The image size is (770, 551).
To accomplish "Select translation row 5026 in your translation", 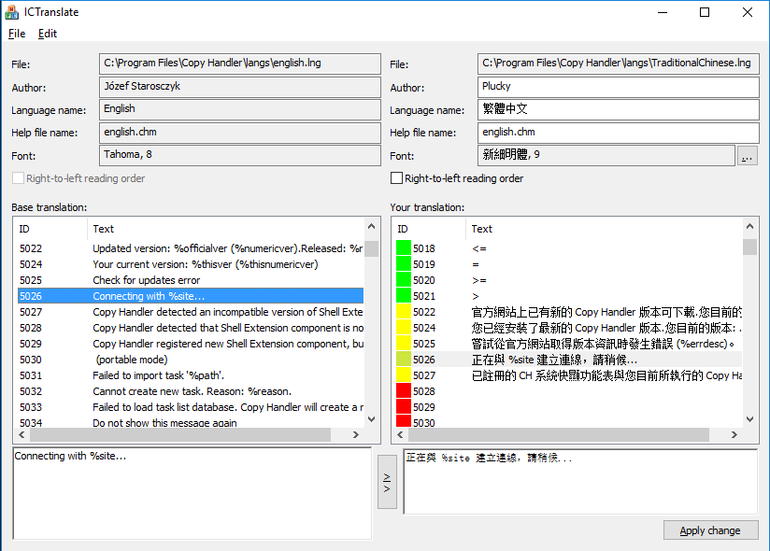I will tap(569, 360).
